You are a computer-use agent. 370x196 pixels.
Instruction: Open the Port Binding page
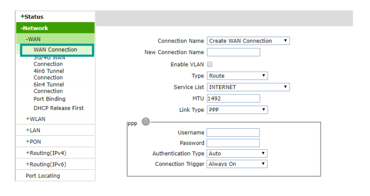tap(49, 99)
